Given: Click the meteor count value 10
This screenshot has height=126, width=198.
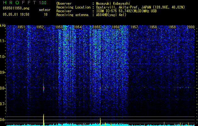Looking at the screenshot, I should [x=46, y=14].
